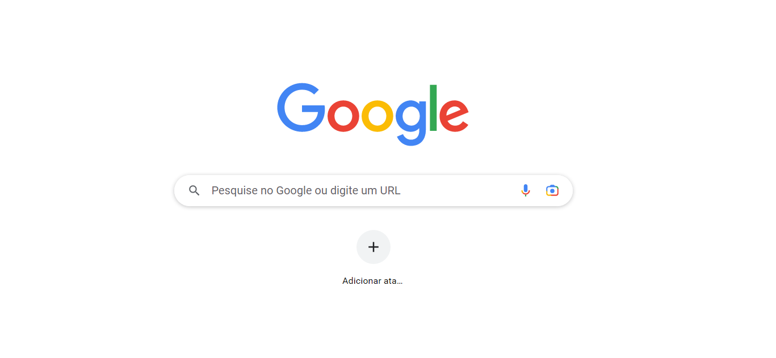776x358 pixels.
Task: Click the magnifying glass search icon
Action: point(194,190)
